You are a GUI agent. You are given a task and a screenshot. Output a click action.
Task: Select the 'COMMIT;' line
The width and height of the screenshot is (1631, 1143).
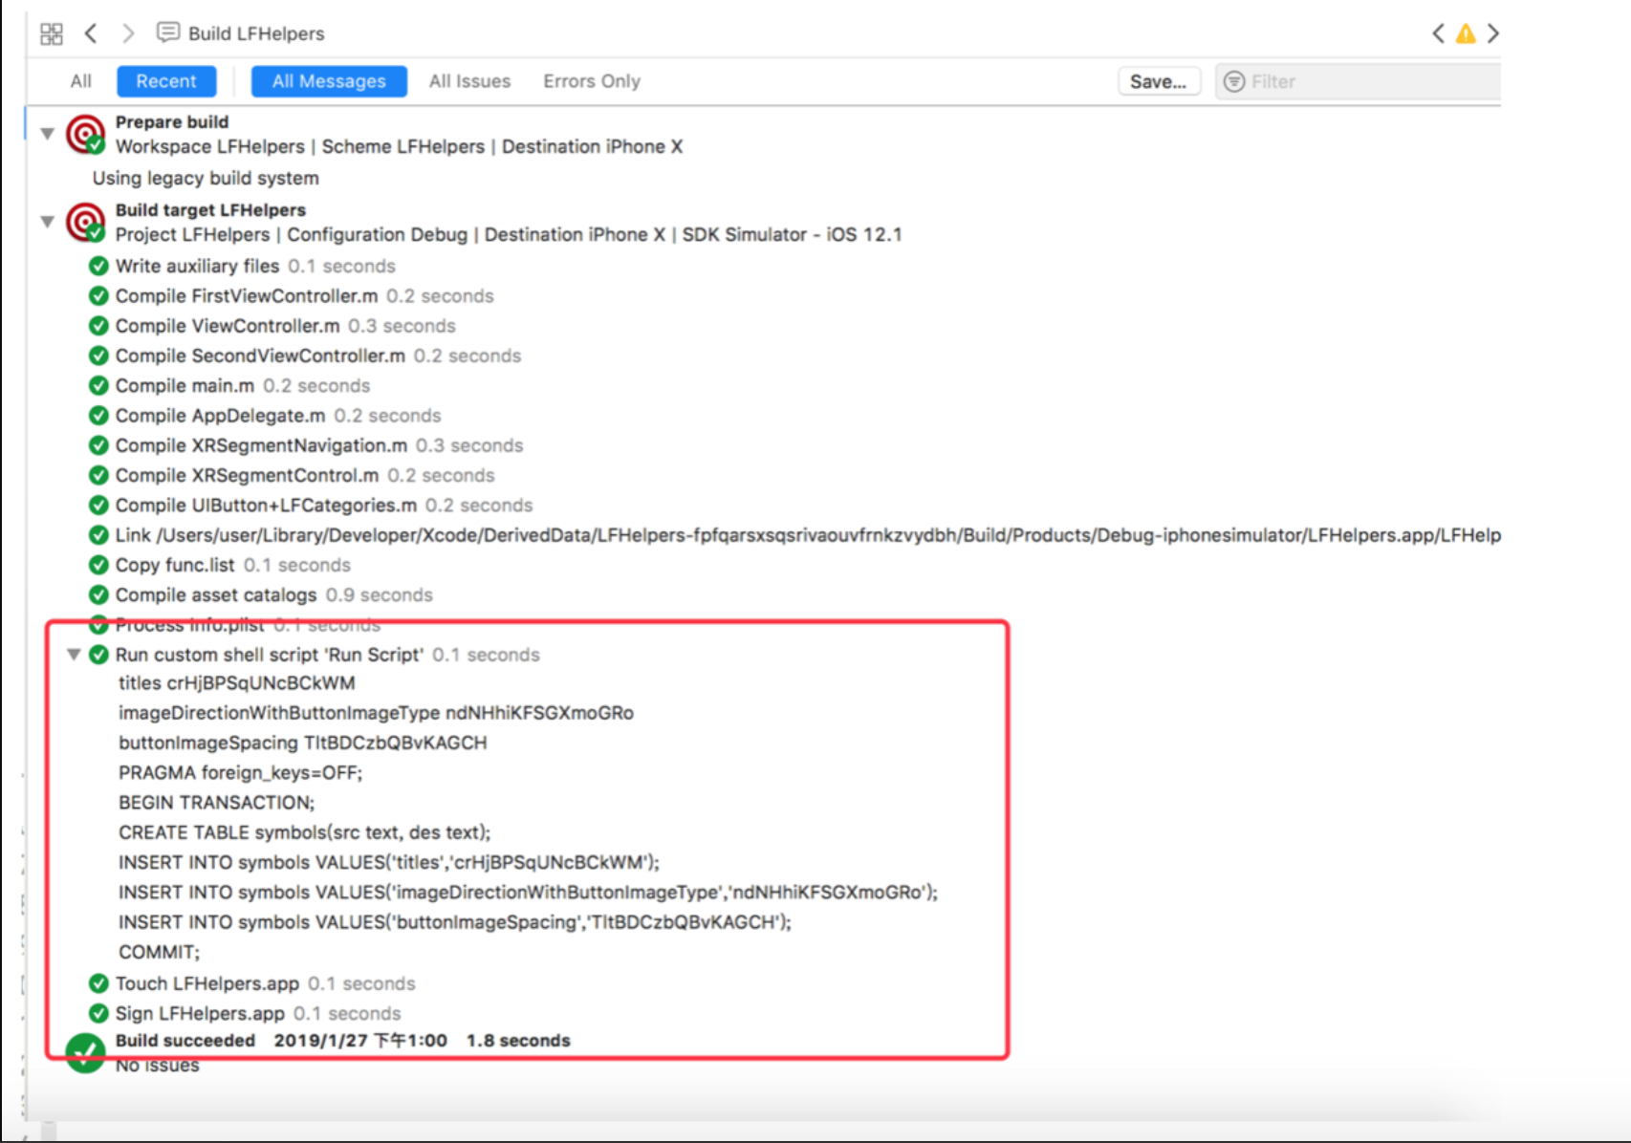[x=160, y=952]
